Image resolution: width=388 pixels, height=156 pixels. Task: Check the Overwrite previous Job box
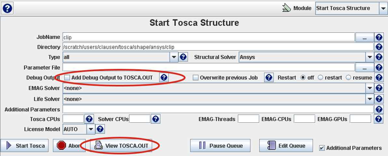[x=196, y=78]
